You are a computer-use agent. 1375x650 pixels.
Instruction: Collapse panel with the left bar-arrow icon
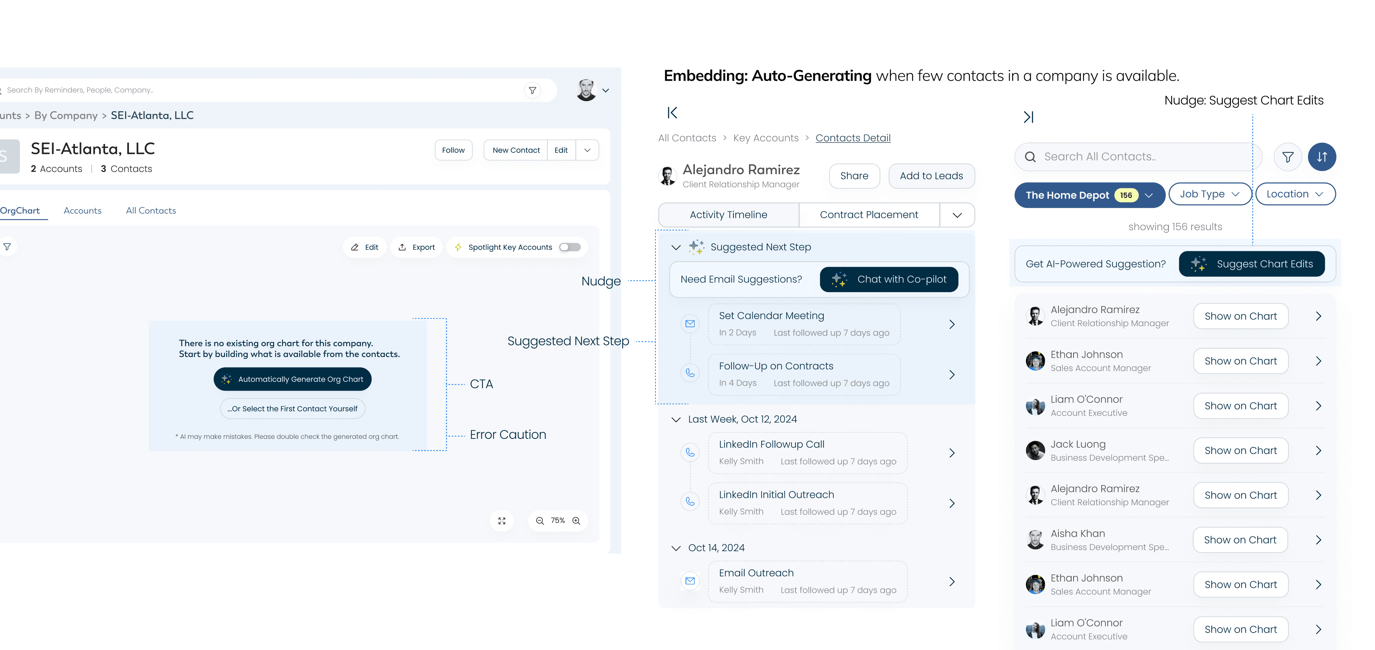pos(672,113)
